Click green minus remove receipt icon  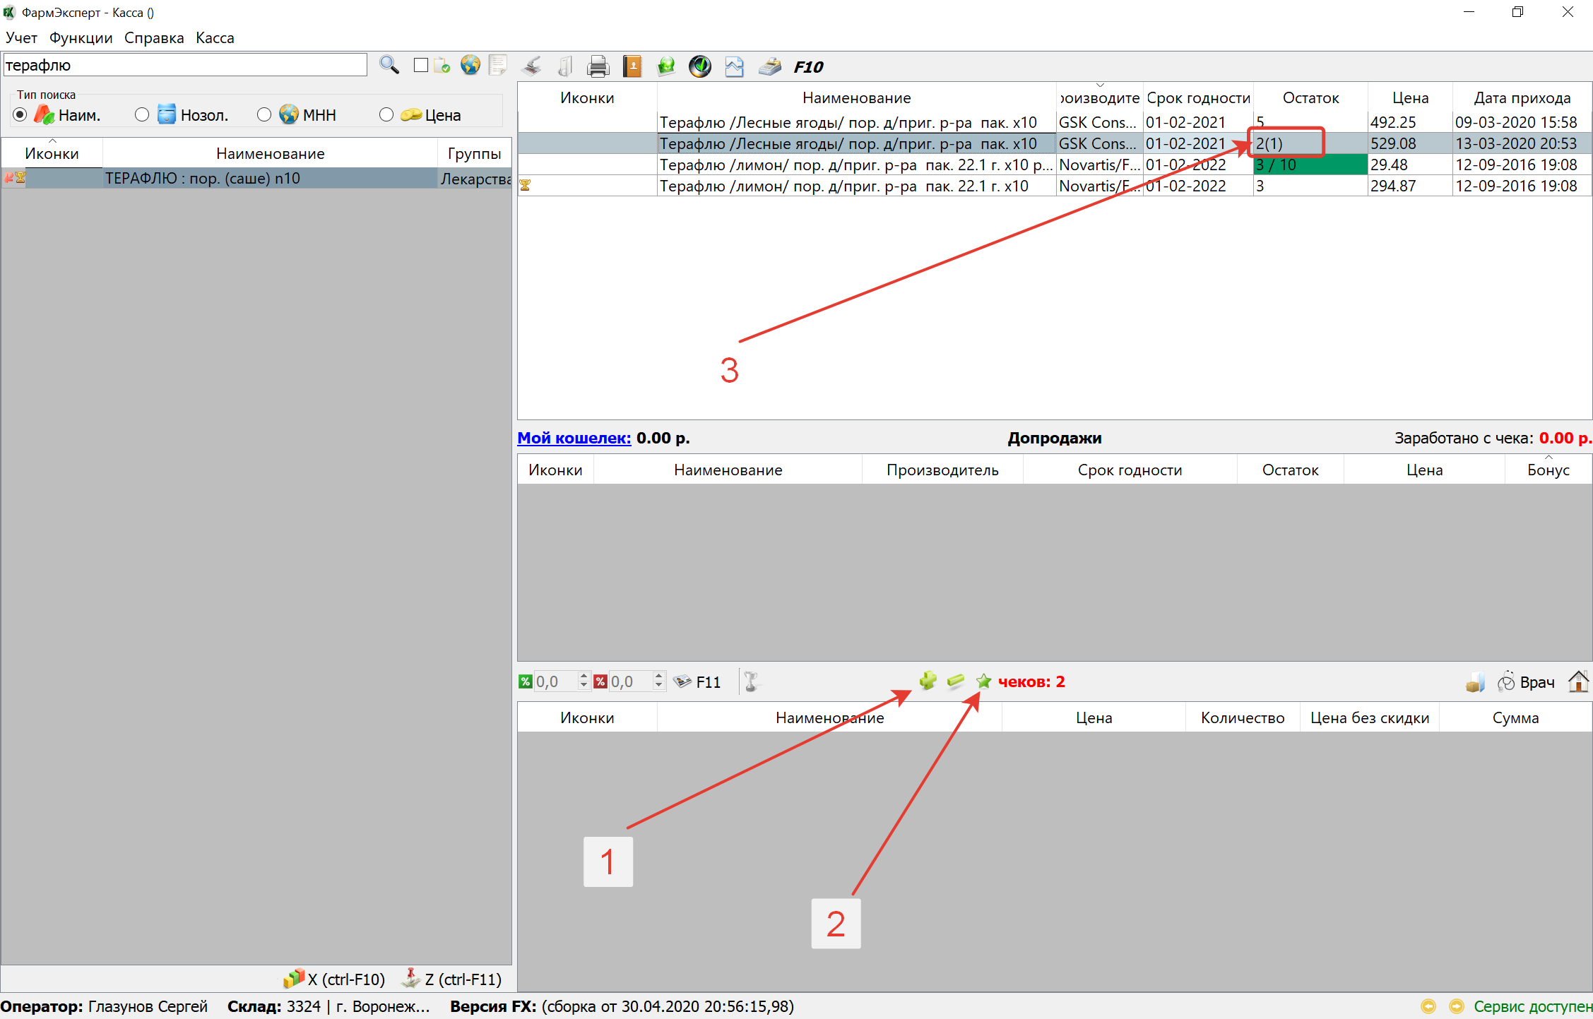(x=955, y=681)
